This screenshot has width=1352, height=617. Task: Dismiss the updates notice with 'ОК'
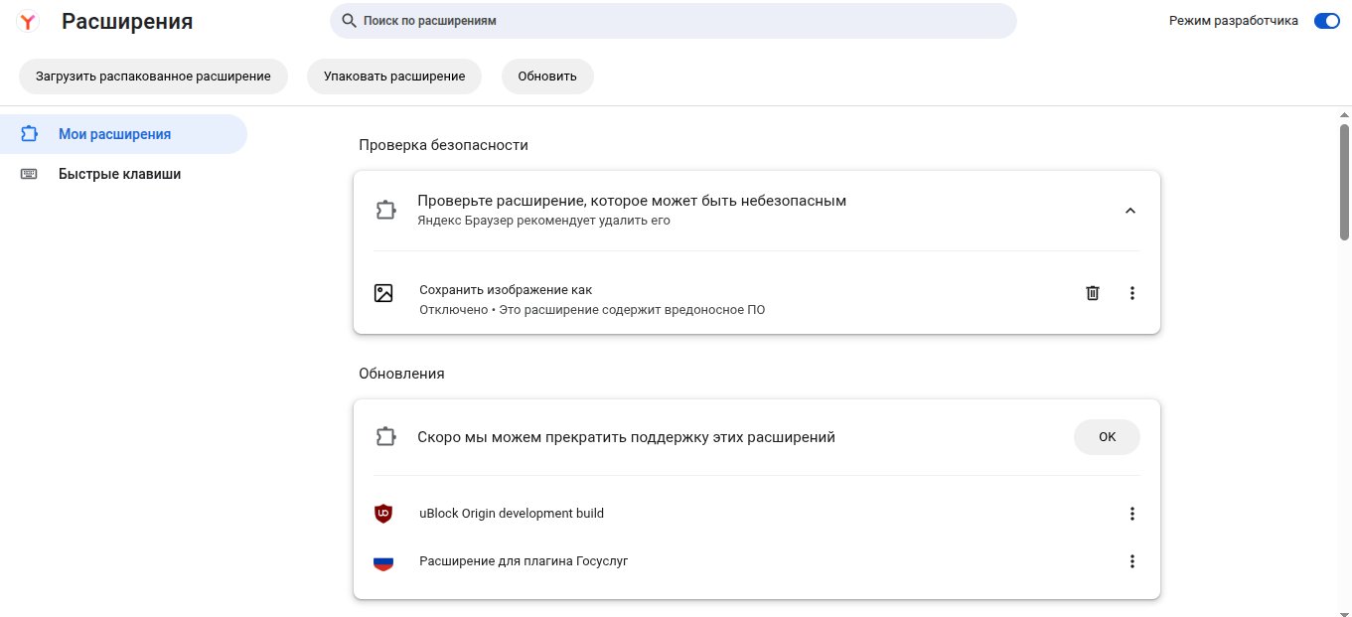[1107, 437]
